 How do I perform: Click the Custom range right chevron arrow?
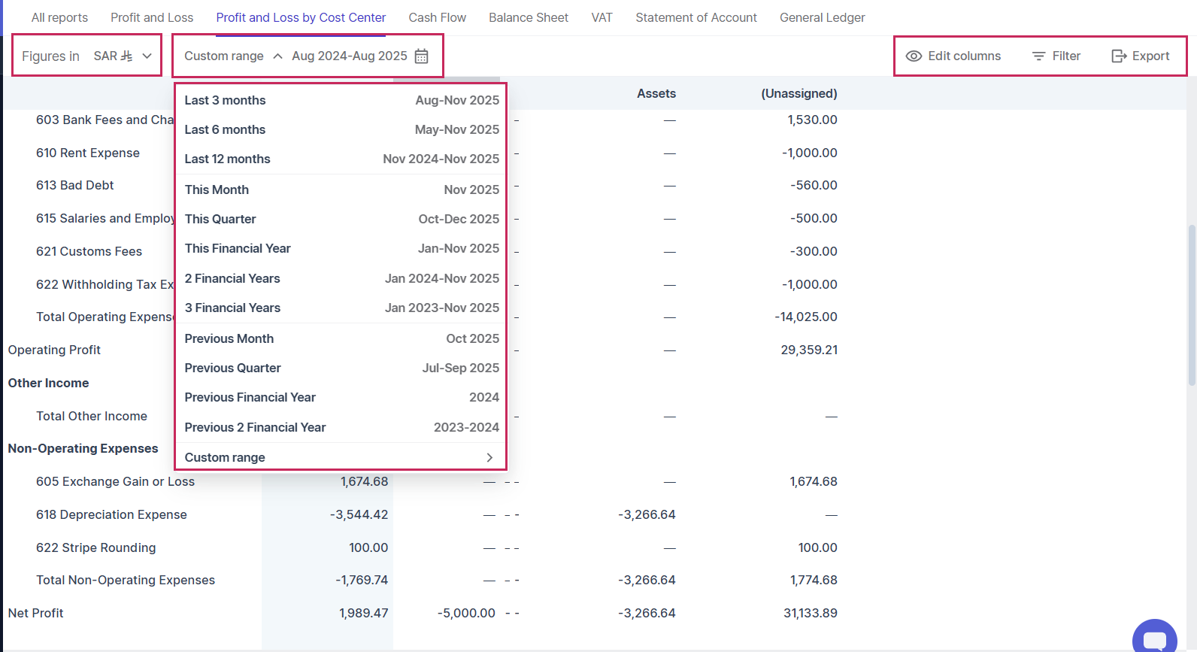coord(489,457)
